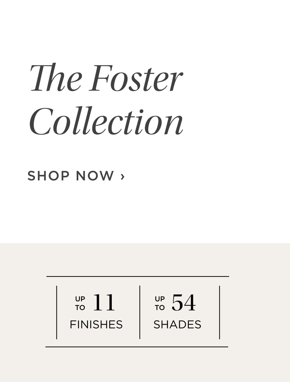The image size is (290, 382).
Task: Select the word Collection in the title
Action: pyautogui.click(x=106, y=121)
